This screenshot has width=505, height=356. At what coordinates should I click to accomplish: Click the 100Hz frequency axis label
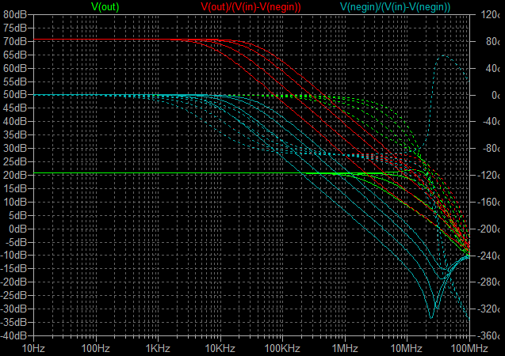(x=95, y=347)
